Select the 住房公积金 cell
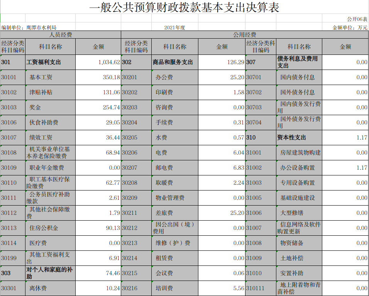The width and height of the screenshot is (369, 296). 50,228
